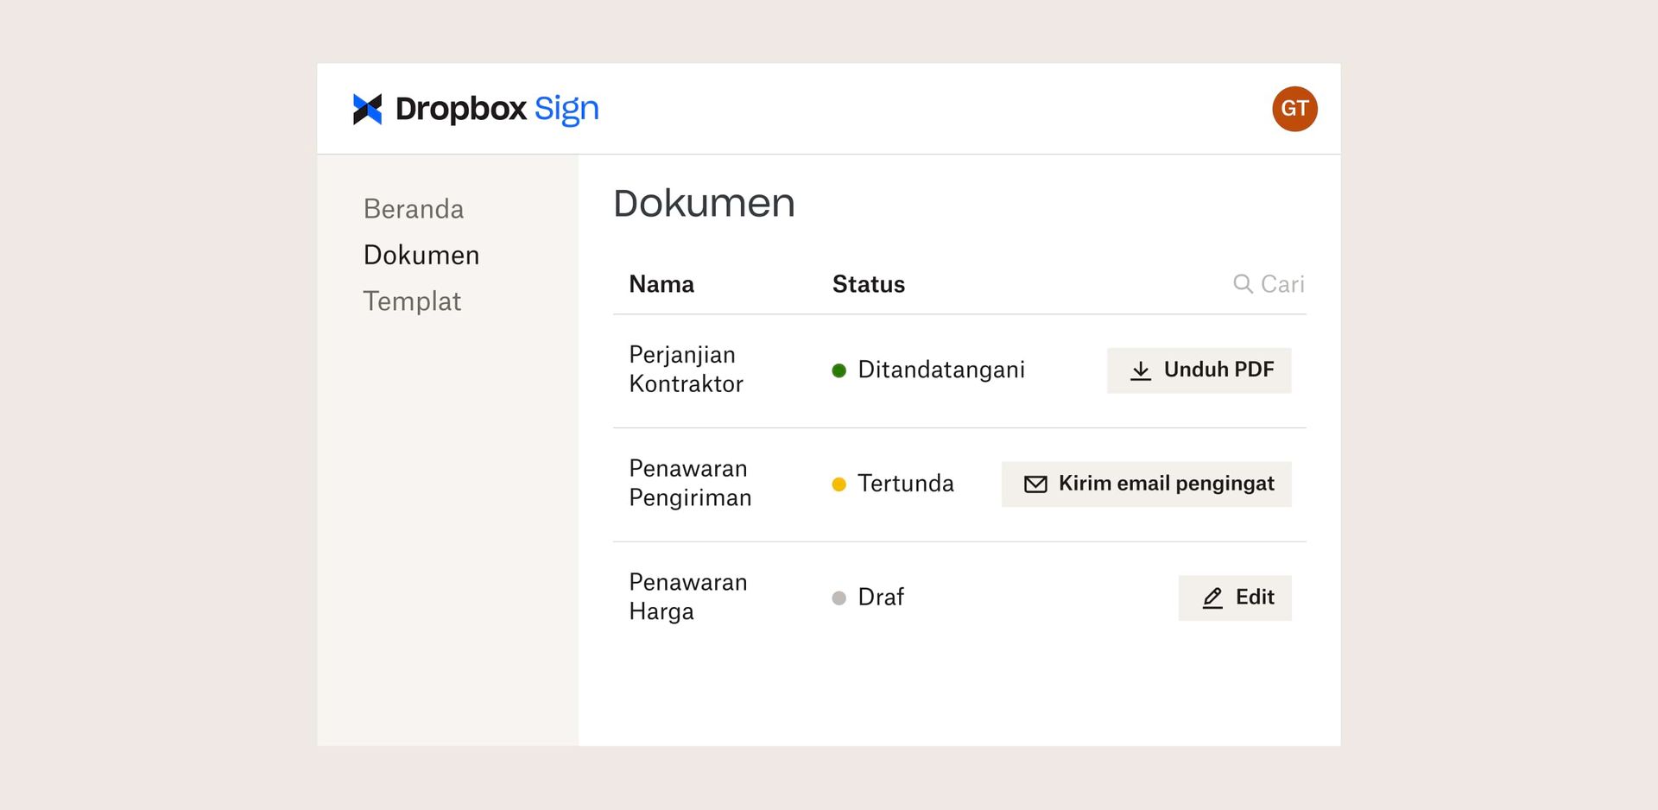Image resolution: width=1658 pixels, height=810 pixels.
Task: Click the Kirim email pengingat button
Action: pos(1146,484)
